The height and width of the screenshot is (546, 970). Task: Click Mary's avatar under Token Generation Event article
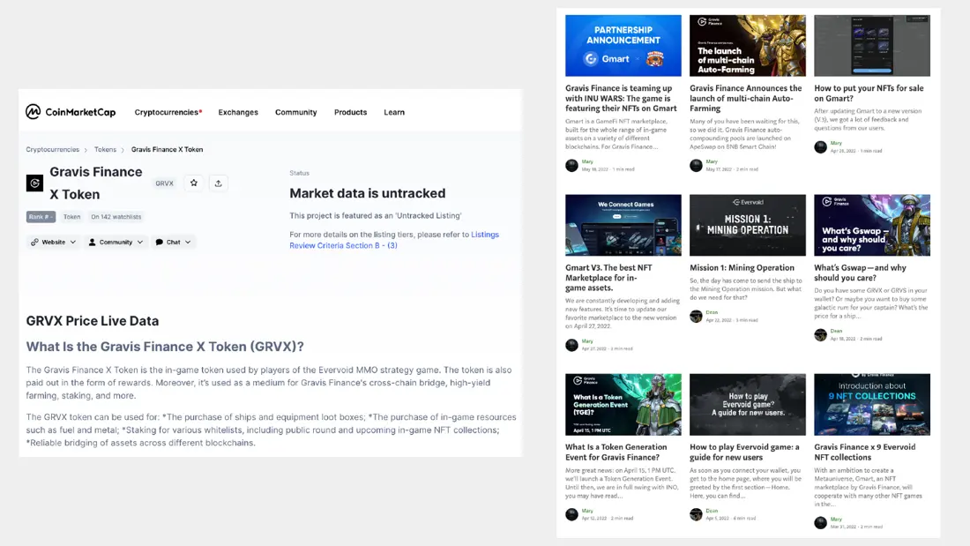571,514
